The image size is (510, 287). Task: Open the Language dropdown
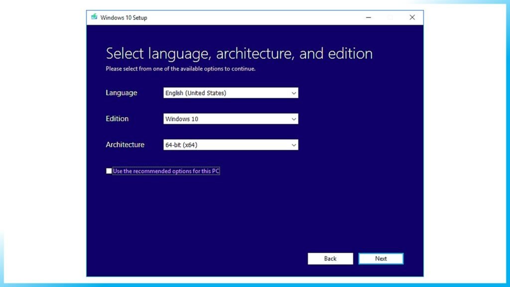tap(230, 93)
